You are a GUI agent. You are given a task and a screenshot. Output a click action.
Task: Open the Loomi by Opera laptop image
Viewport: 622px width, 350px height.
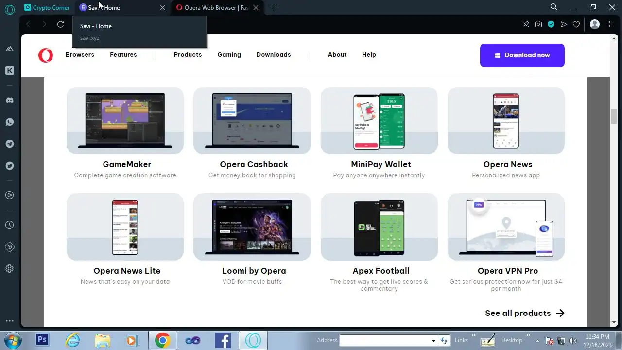pos(252,227)
